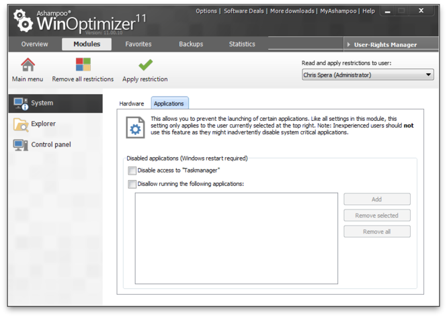
Task: Close the WinOptimizer window
Action: [421, 11]
